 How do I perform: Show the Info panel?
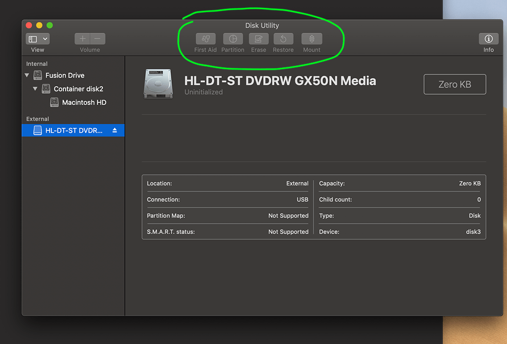click(x=488, y=39)
